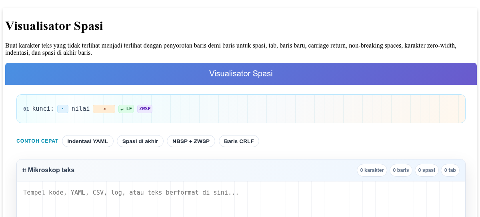Click the word 'kunci:' in the sample line
Viewport: 480px width, 217px height.
[x=43, y=108]
